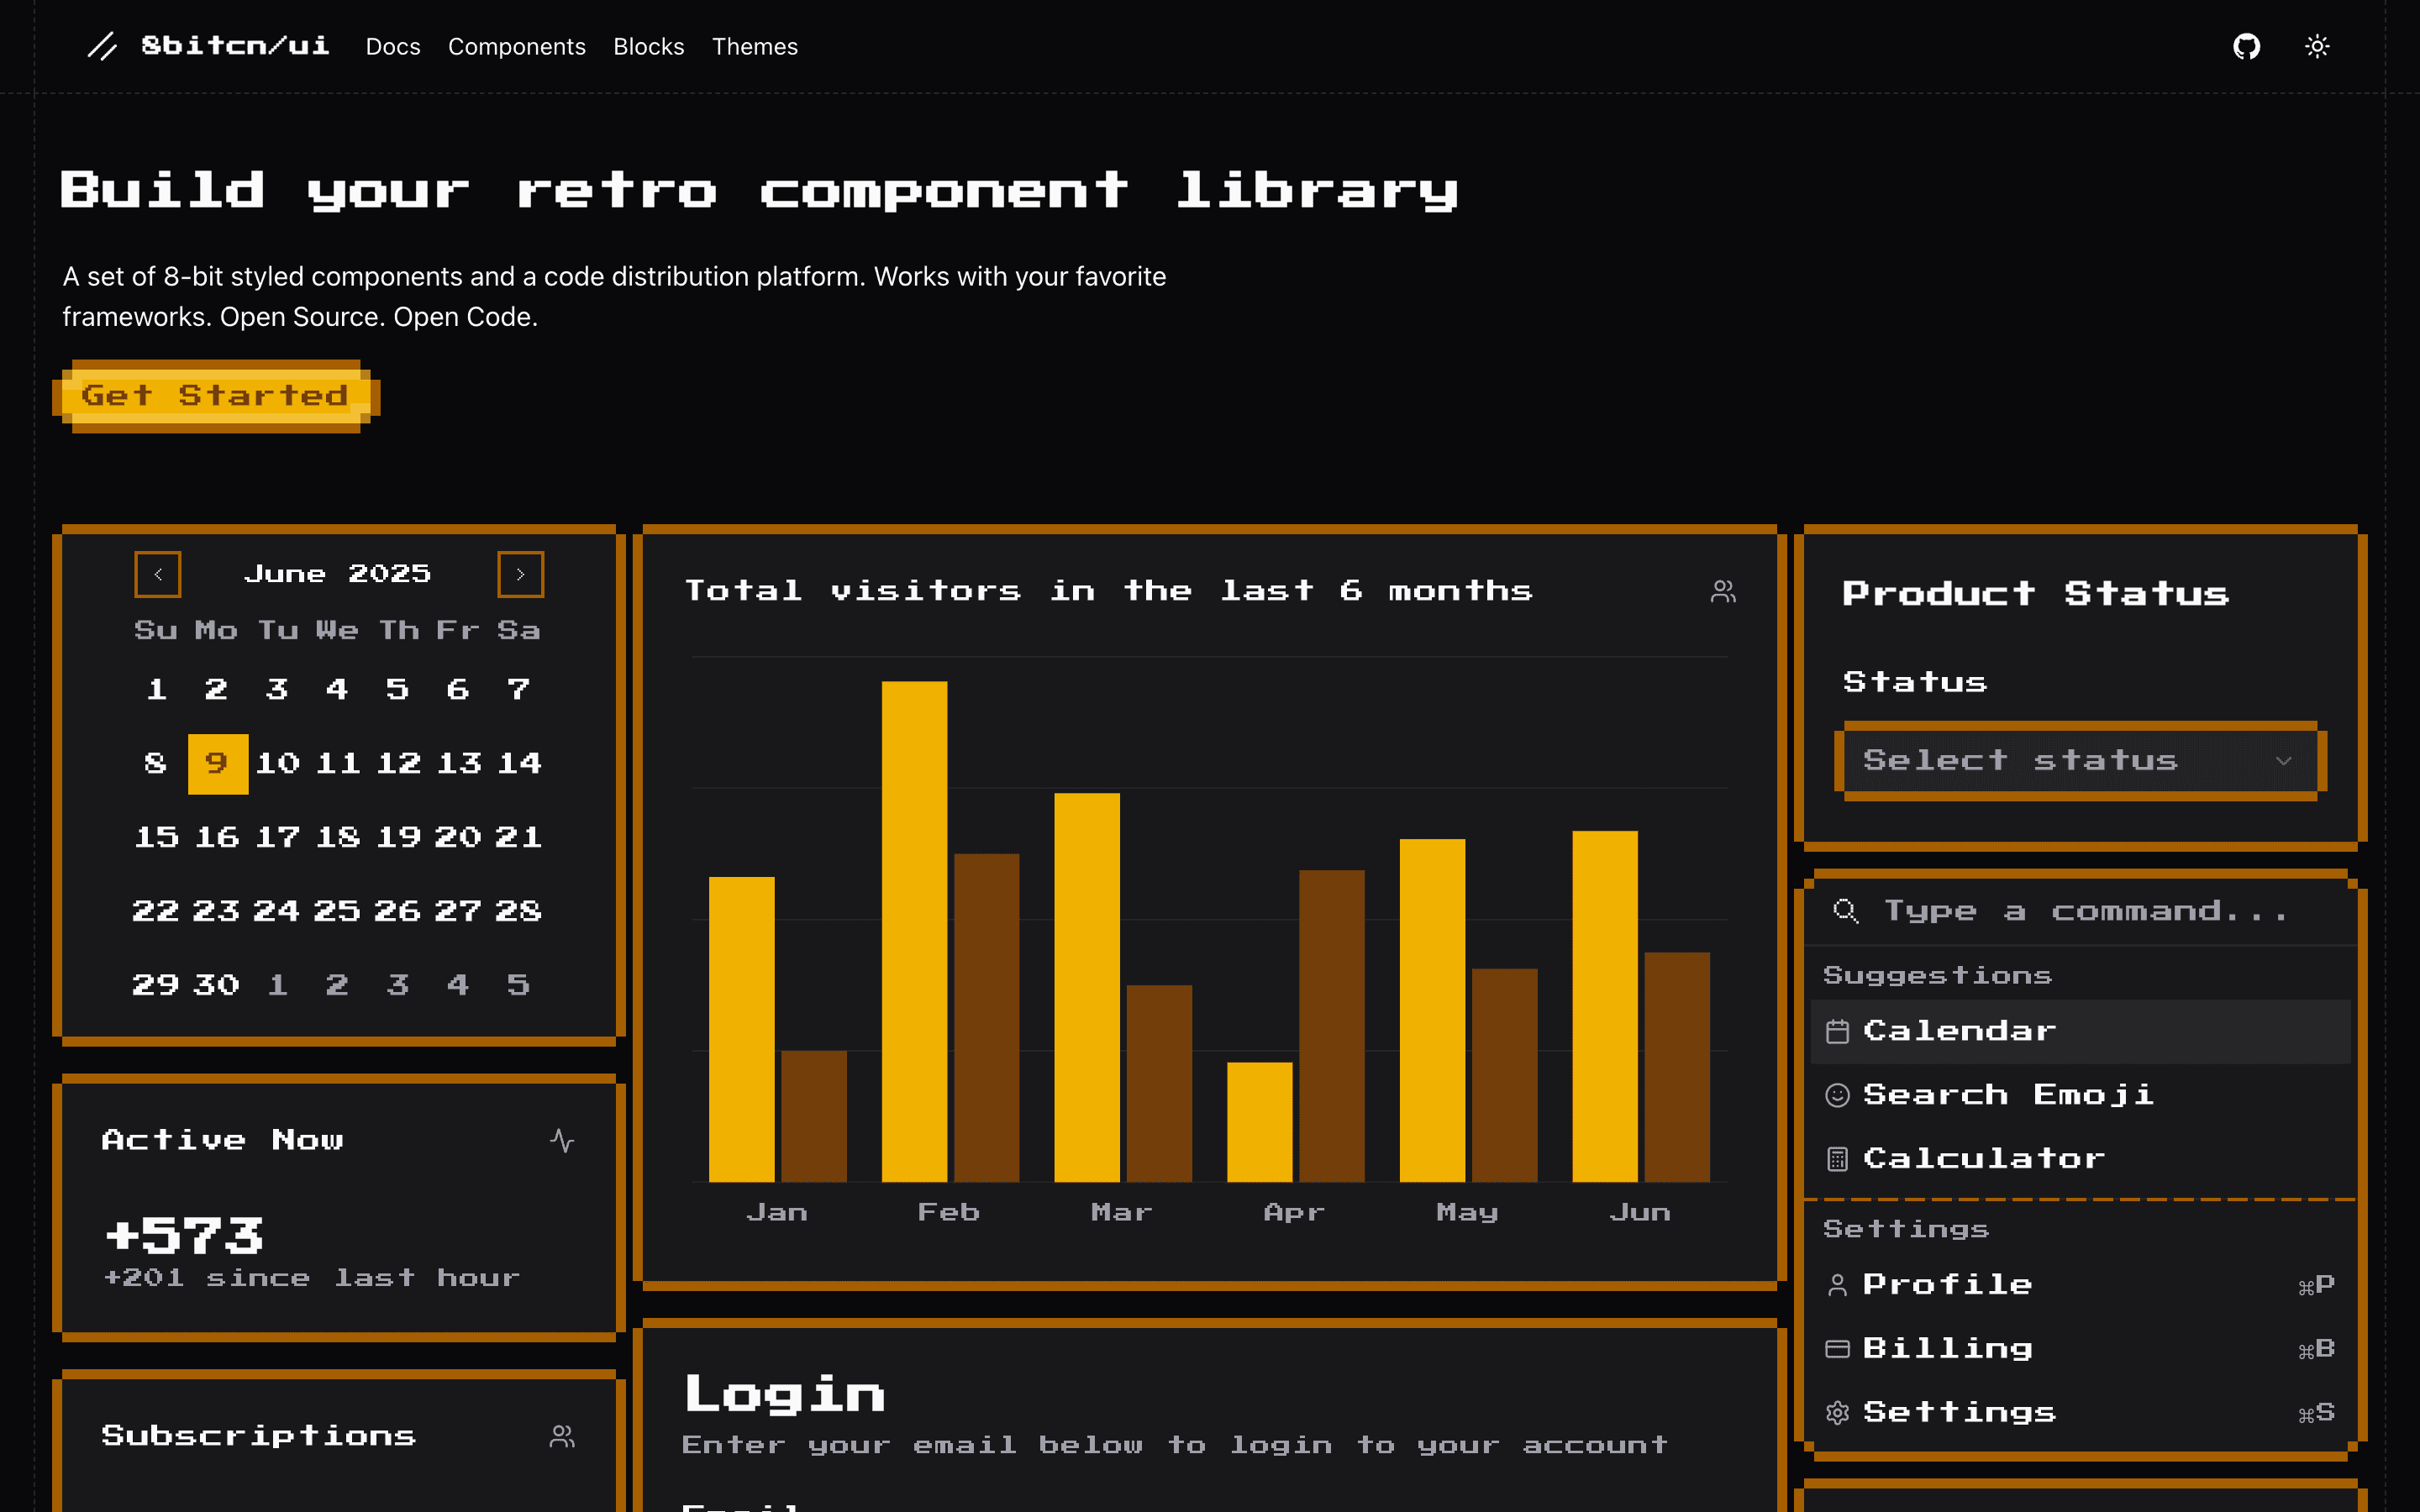
Task: Click the Feb axis label
Action: 948,1213
